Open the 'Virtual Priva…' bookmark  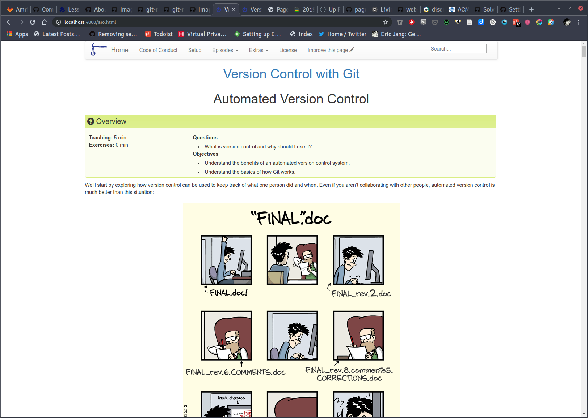click(x=203, y=34)
